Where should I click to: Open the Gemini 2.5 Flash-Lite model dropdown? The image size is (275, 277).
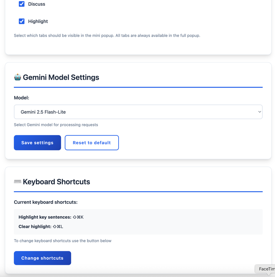(138, 112)
